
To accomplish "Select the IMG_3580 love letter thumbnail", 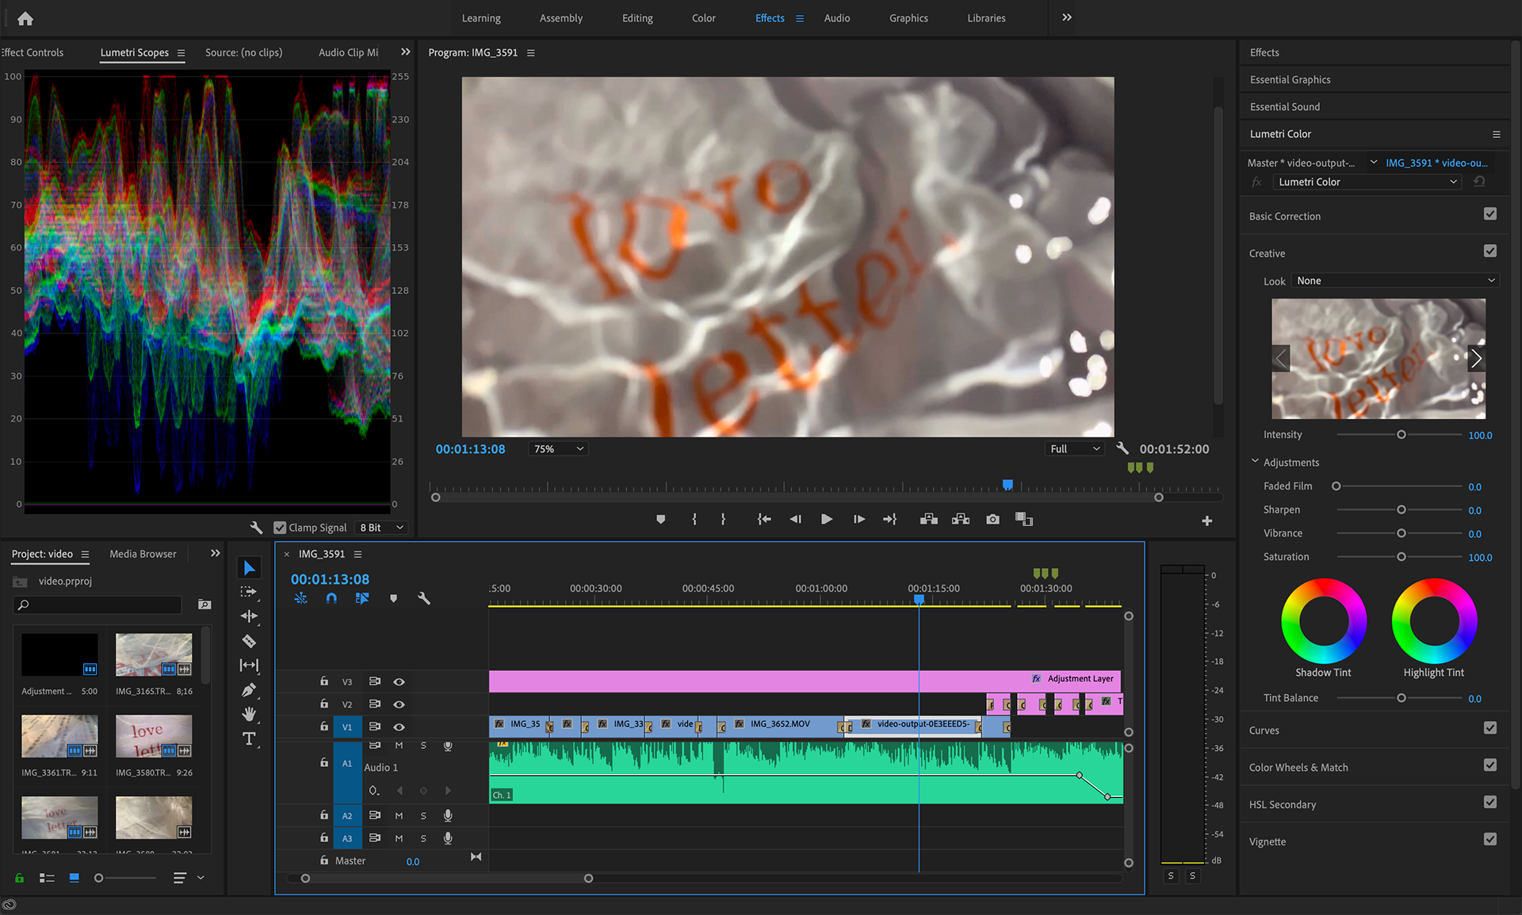I will point(154,737).
